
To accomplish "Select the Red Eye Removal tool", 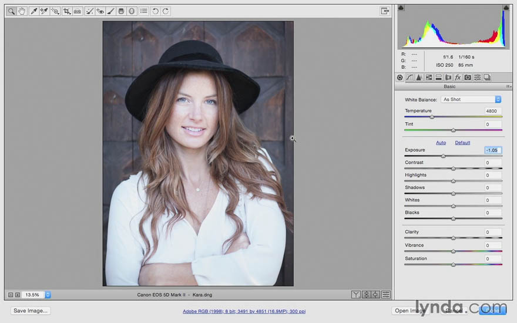I will (x=100, y=12).
